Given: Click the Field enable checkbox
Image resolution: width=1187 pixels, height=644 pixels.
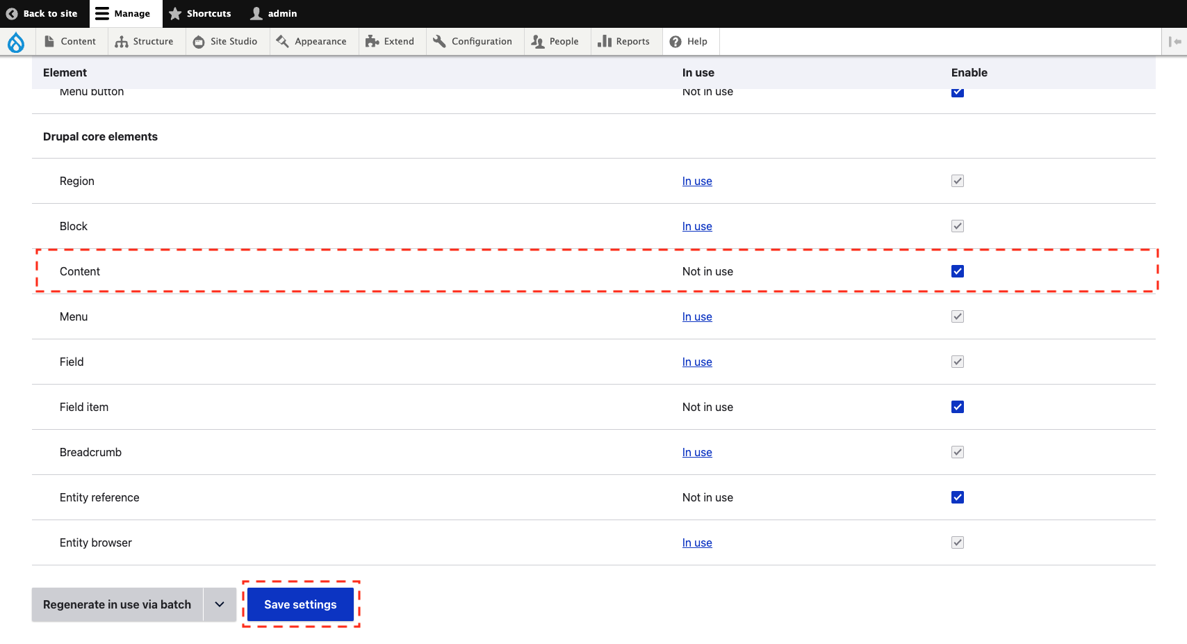Looking at the screenshot, I should 958,362.
